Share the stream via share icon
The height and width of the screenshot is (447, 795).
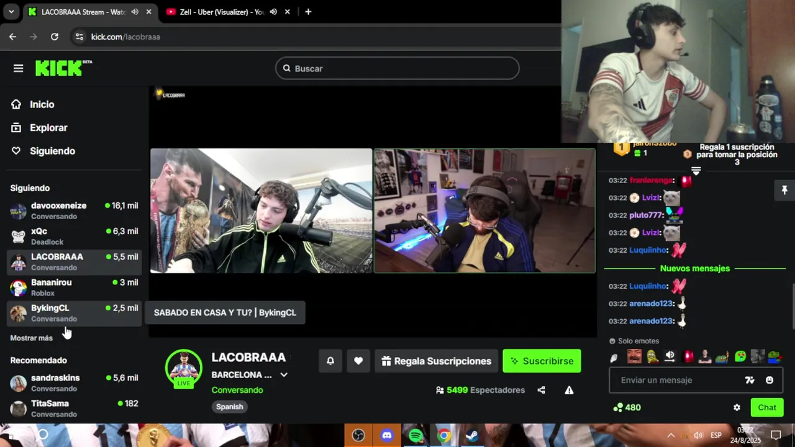pos(541,390)
